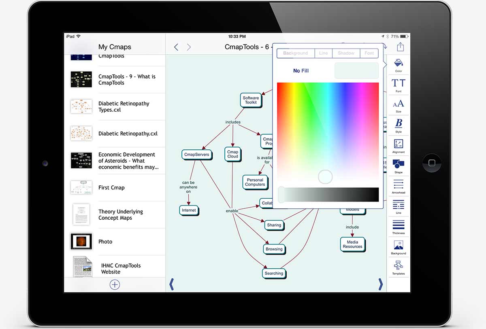Select the Font color tab
This screenshot has width=486, height=329.
[369, 53]
